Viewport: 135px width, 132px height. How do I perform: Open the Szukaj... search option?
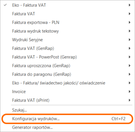pos(67,110)
